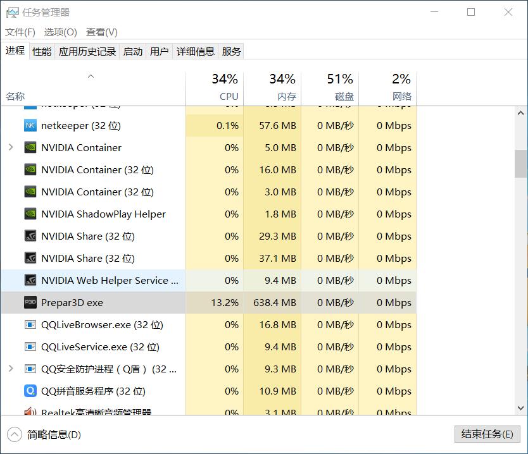Screen dimensions: 528x454
Task: Click the QQLiveService.exe process icon
Action: (30, 347)
